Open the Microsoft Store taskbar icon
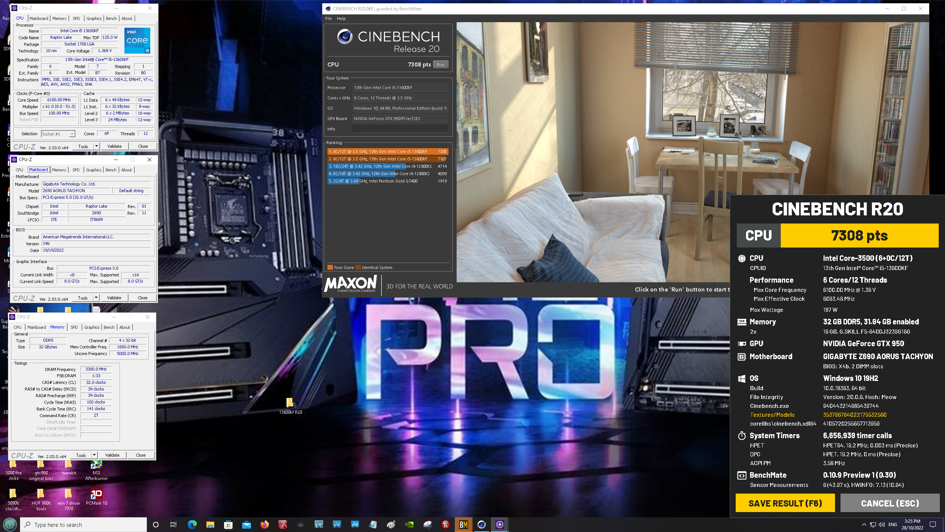 [228, 525]
